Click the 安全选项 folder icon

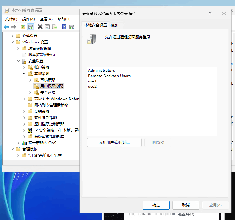coord(36,93)
